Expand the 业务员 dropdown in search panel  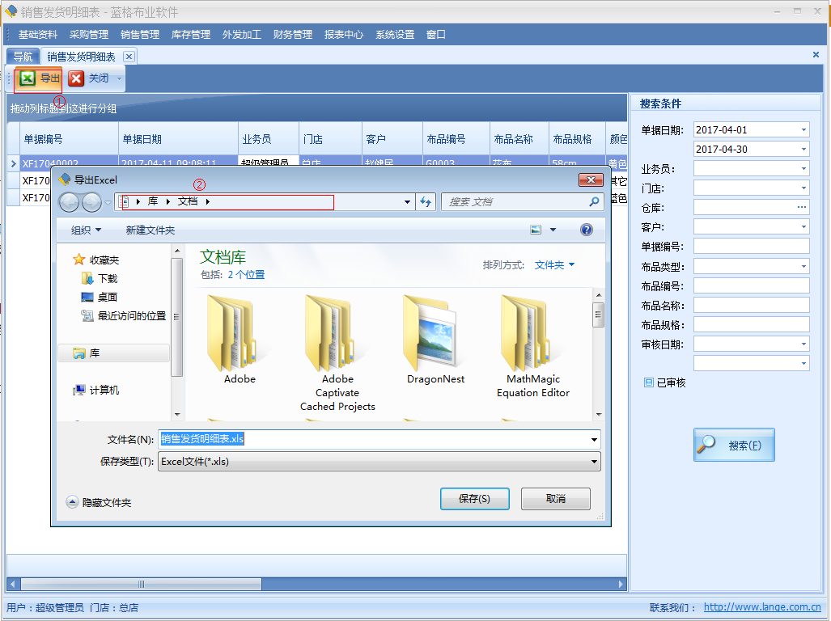click(x=803, y=169)
